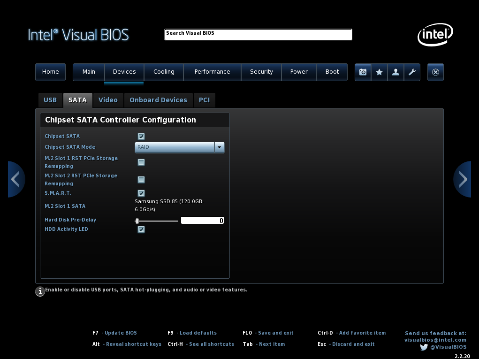The image size is (479, 359).
Task: Select the Devices menu
Action: tap(124, 72)
